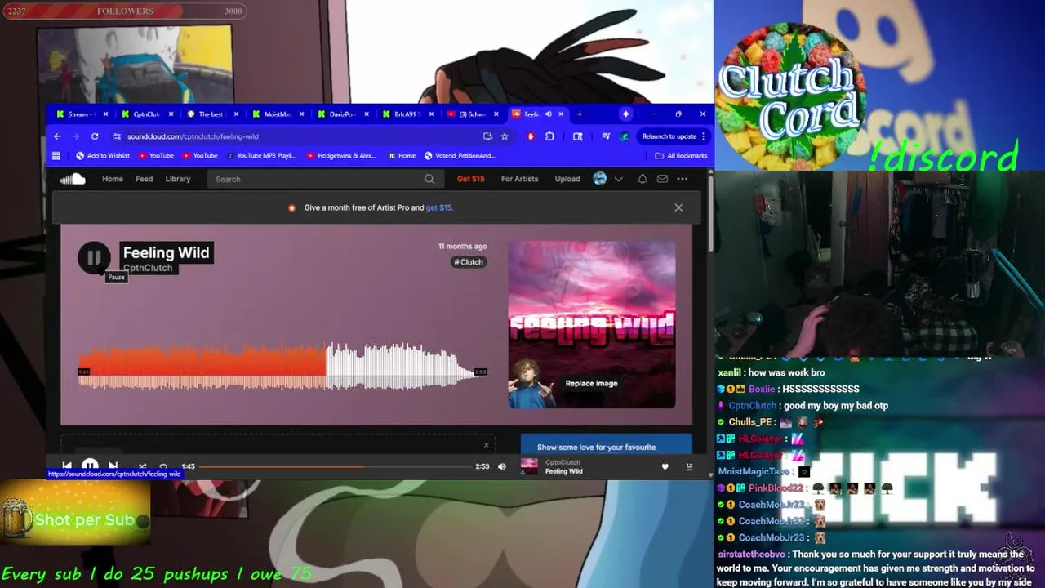
Task: Switch to the (3) Schwa YouTube tab
Action: (473, 114)
